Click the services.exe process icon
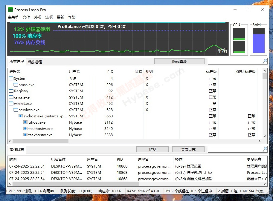273x201 pixels. 16,110
